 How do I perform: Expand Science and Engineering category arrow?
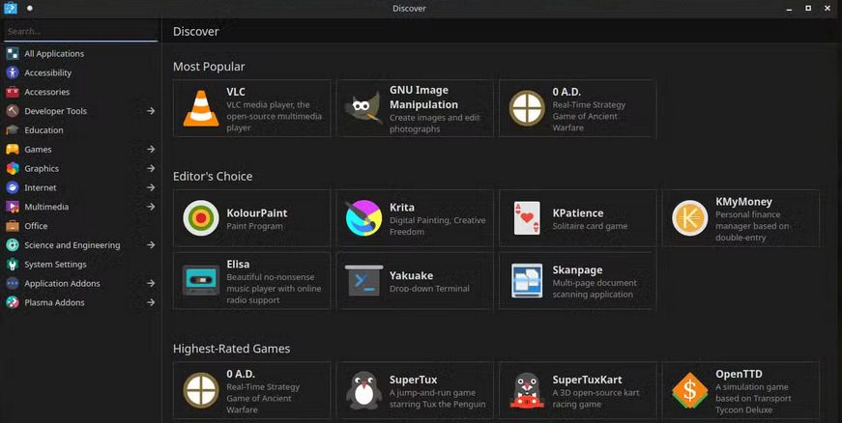[x=151, y=245]
